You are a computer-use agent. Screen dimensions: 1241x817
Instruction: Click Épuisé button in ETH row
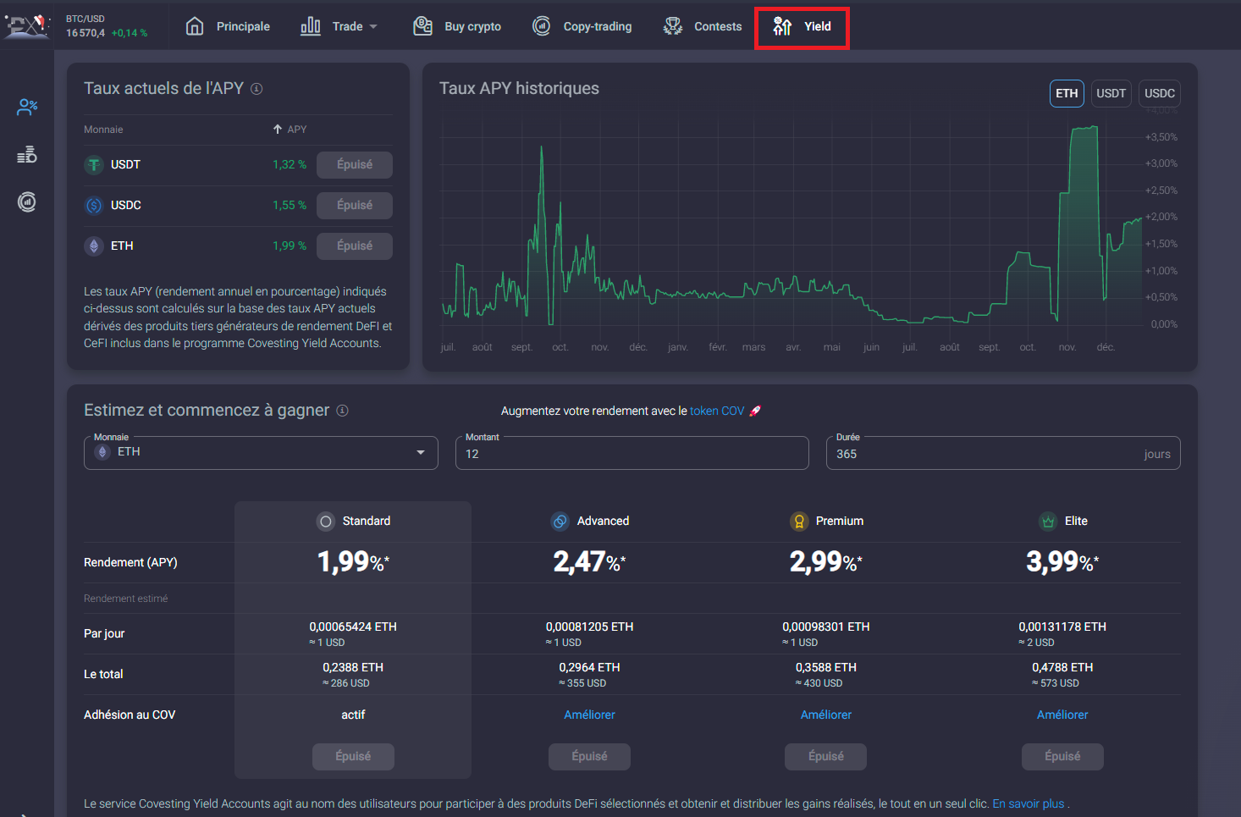point(355,246)
